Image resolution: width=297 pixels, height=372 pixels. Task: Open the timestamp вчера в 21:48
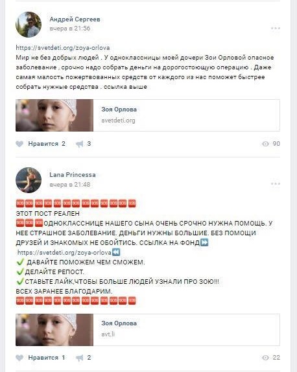pos(70,184)
